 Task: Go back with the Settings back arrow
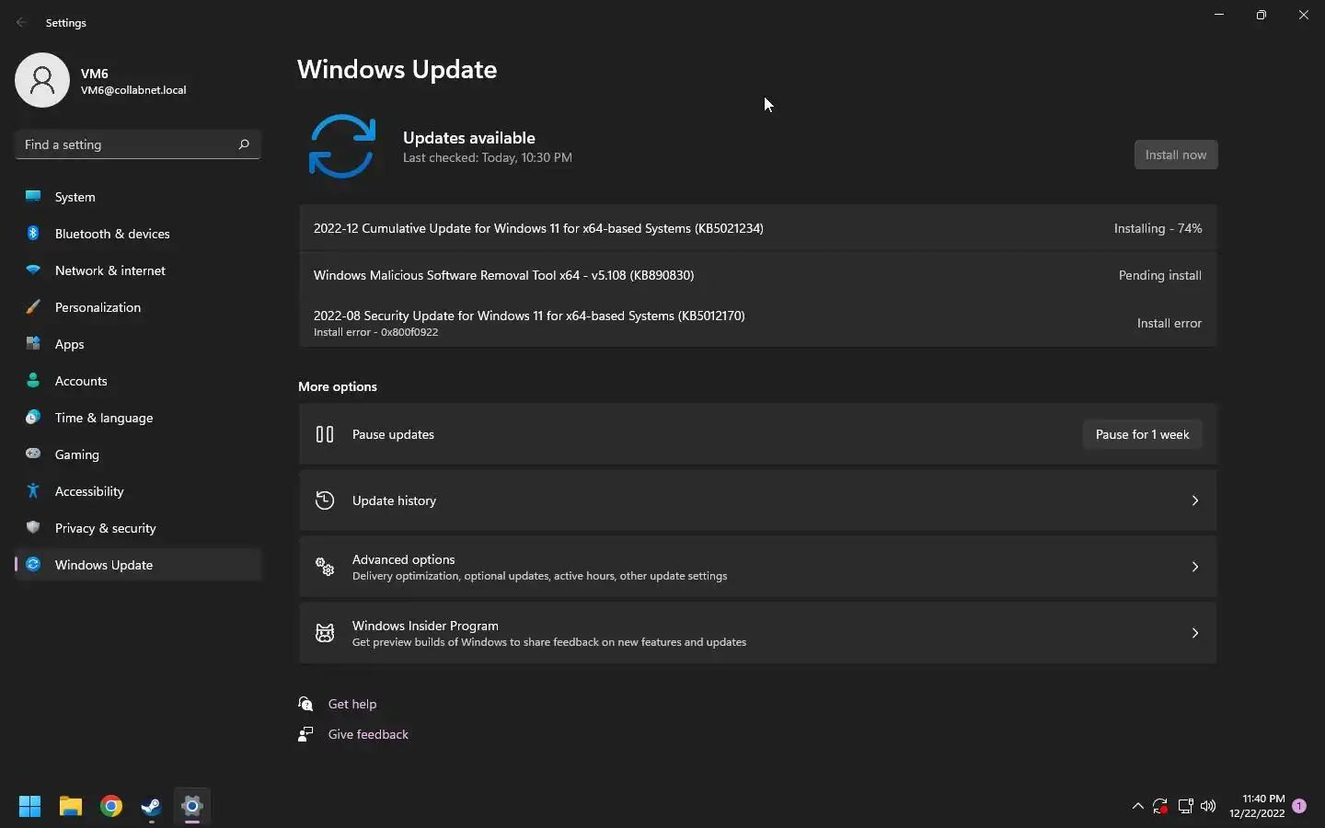click(21, 22)
